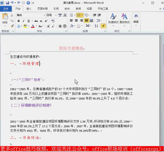Click the Grow Font icon
The height and width of the screenshot is (152, 164).
click(x=48, y=26)
